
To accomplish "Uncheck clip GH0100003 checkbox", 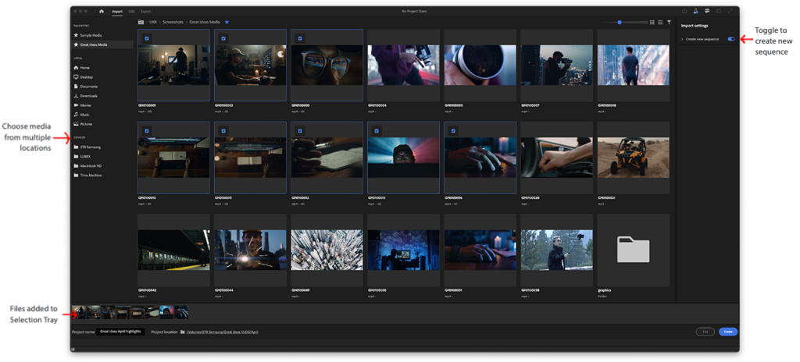I will click(x=300, y=38).
